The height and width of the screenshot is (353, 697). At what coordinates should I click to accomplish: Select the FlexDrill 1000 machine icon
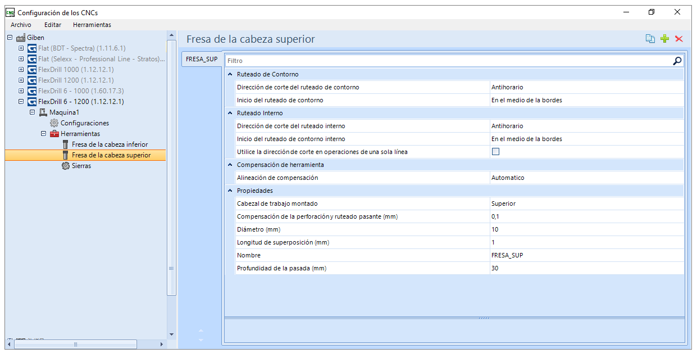[32, 70]
